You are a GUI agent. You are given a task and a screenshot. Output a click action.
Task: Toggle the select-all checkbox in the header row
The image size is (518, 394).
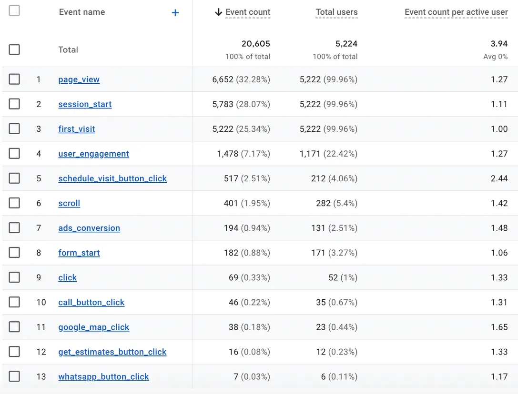14,10
